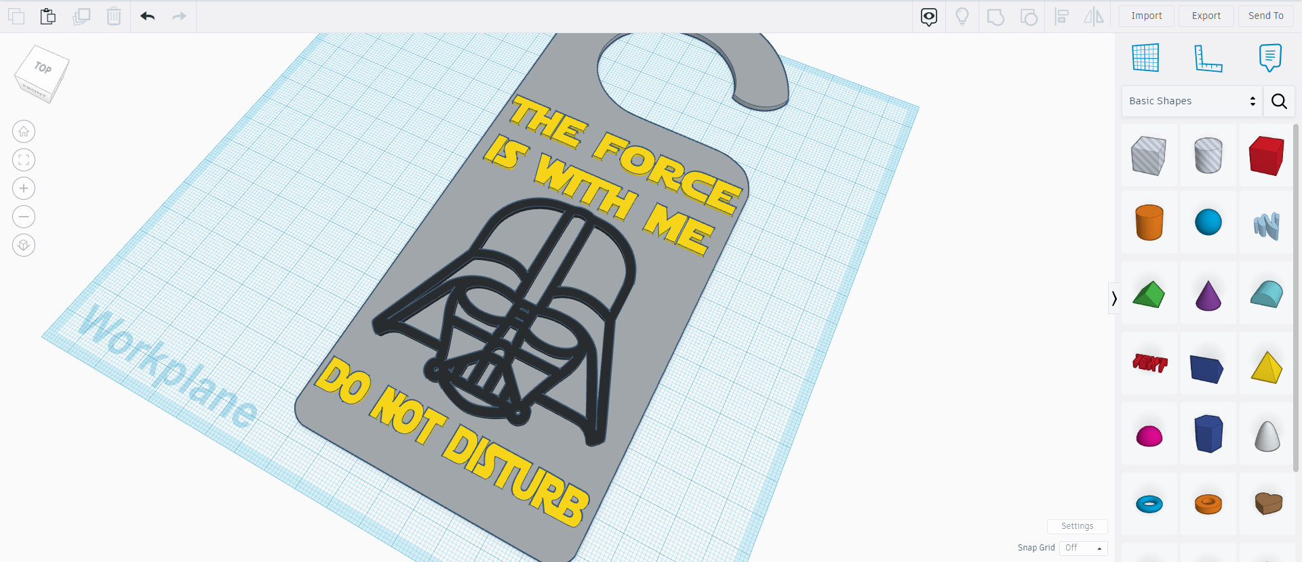
Task: Select the Workplane tool icon
Action: coord(1146,58)
